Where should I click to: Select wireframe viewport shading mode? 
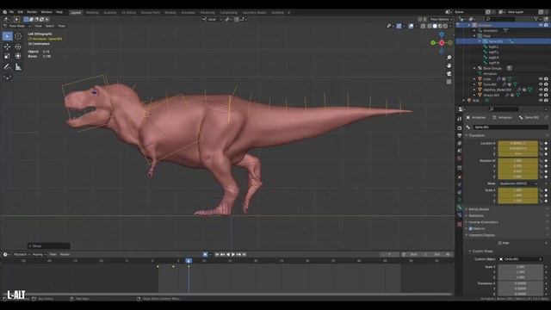point(430,26)
